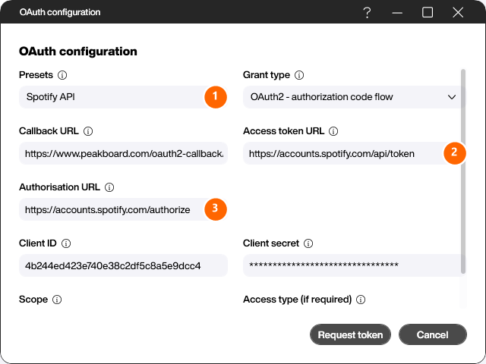This screenshot has width=486, height=364.
Task: Click the Scope info icon
Action: click(57, 300)
